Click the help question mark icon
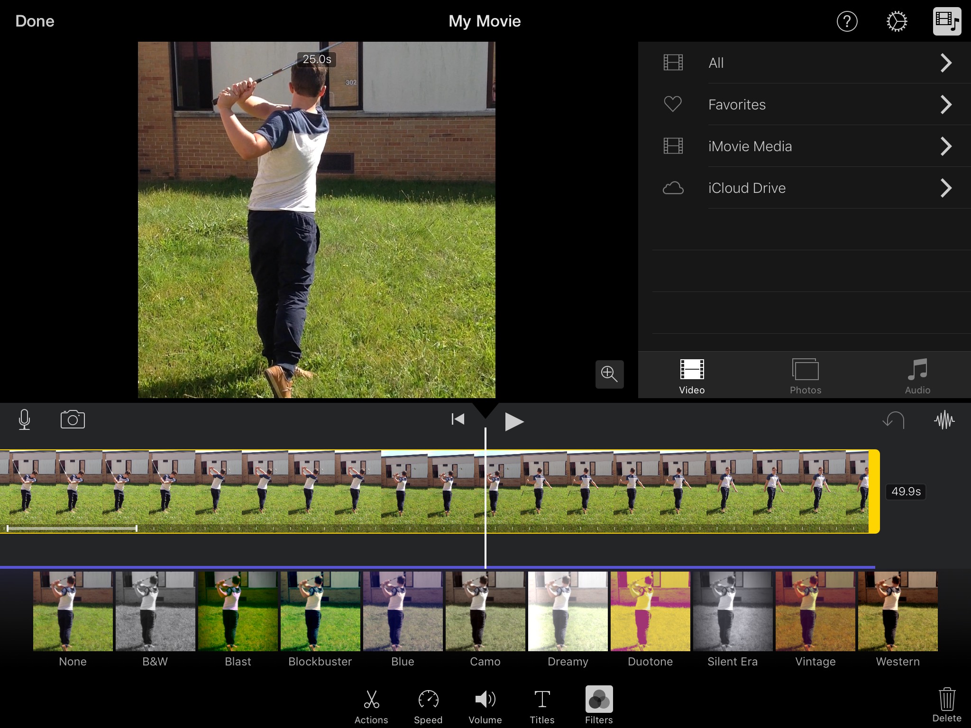This screenshot has height=728, width=971. point(847,21)
